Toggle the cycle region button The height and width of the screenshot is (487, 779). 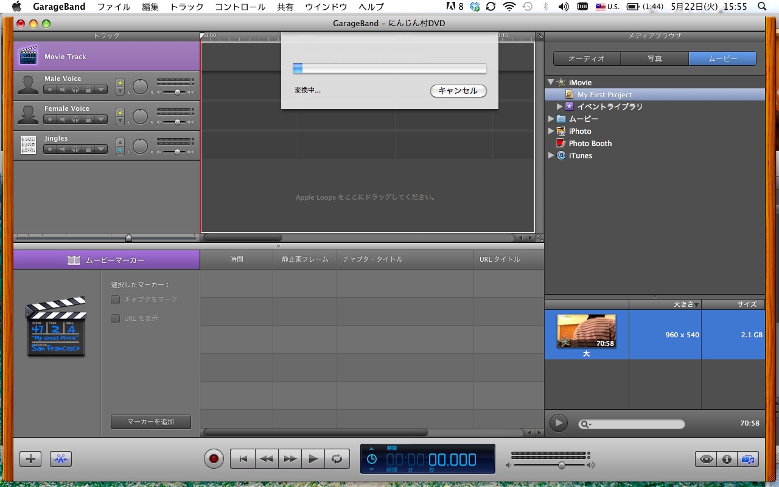coord(337,459)
